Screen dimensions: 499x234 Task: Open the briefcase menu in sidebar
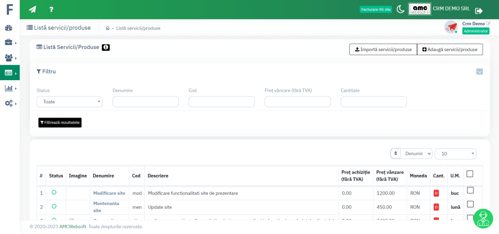point(9,42)
